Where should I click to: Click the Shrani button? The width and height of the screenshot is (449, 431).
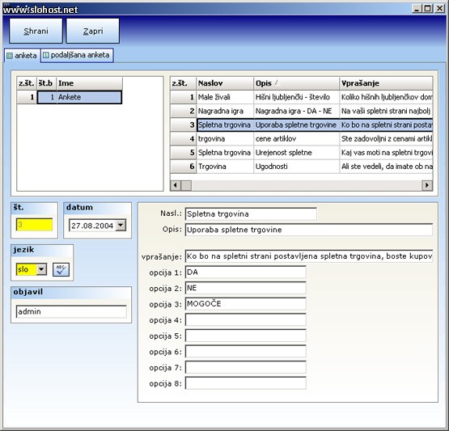[36, 31]
